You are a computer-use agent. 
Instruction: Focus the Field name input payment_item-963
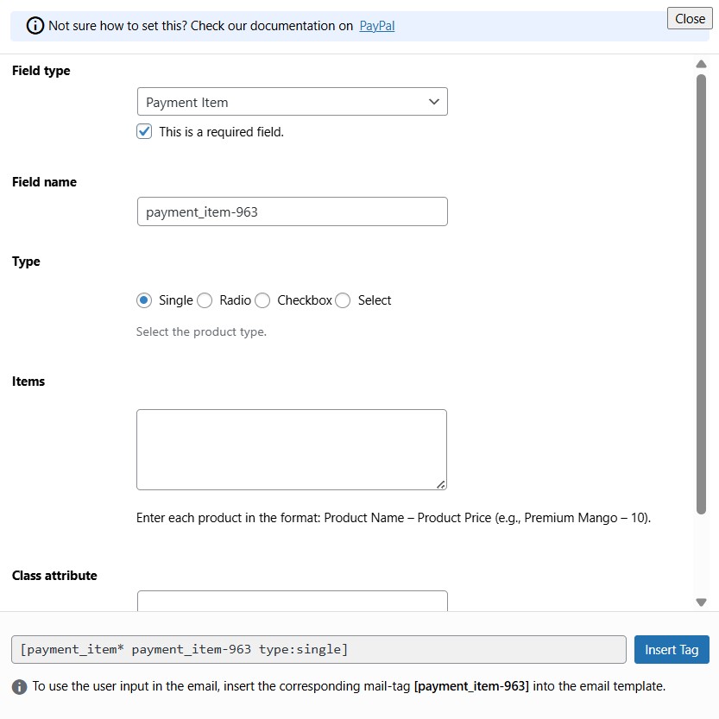click(292, 211)
